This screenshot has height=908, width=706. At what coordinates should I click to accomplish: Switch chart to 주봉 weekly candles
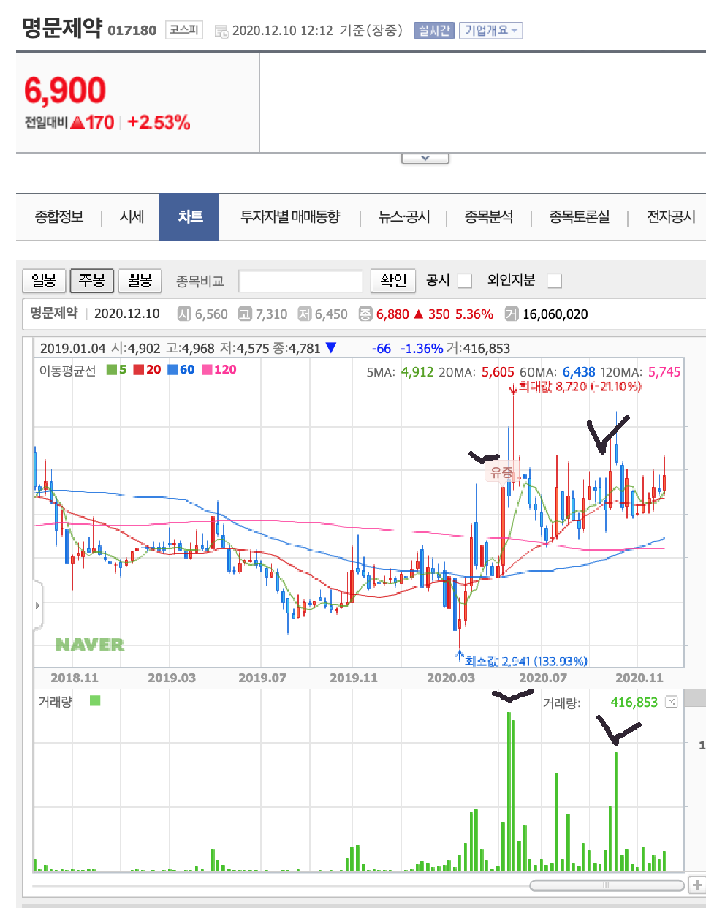click(x=92, y=280)
